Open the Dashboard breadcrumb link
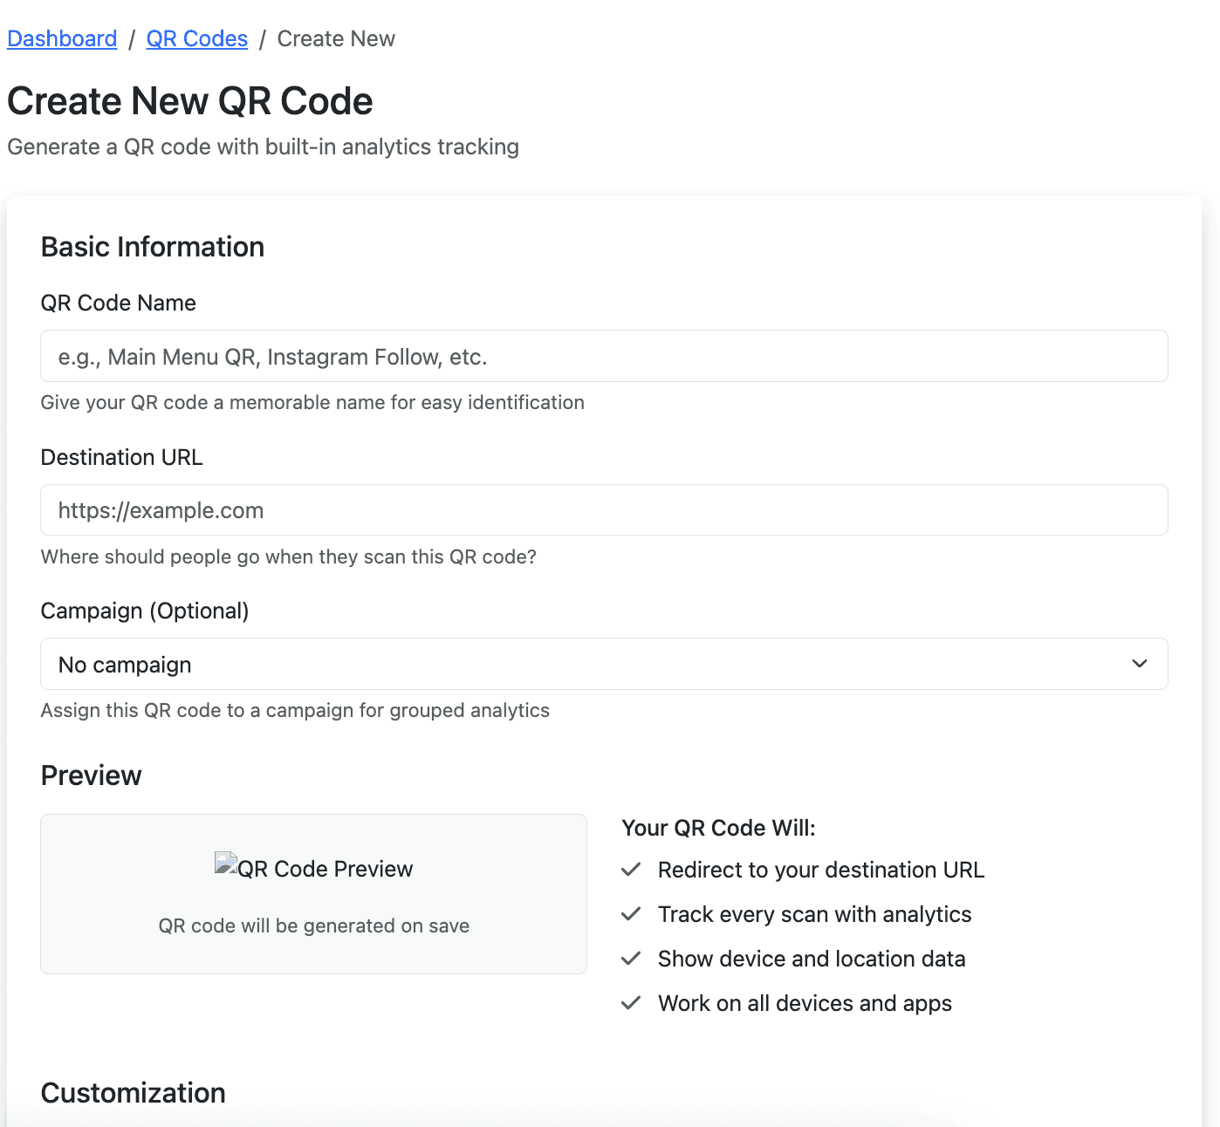1220x1127 pixels. click(x=62, y=39)
